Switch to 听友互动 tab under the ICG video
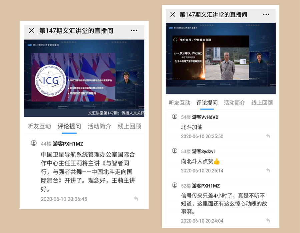Viewport: 300px width, 233px height. click(39, 126)
